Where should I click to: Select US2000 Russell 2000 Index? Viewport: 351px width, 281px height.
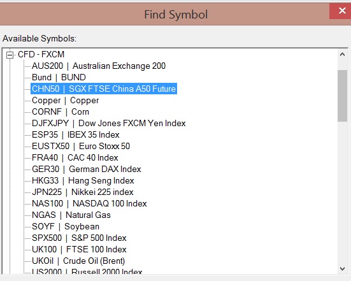pyautogui.click(x=87, y=271)
